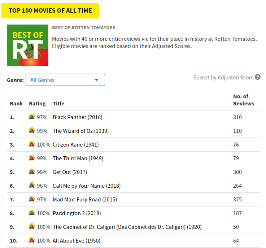
Task: Open the All Genres dropdown
Action: [x=65, y=80]
